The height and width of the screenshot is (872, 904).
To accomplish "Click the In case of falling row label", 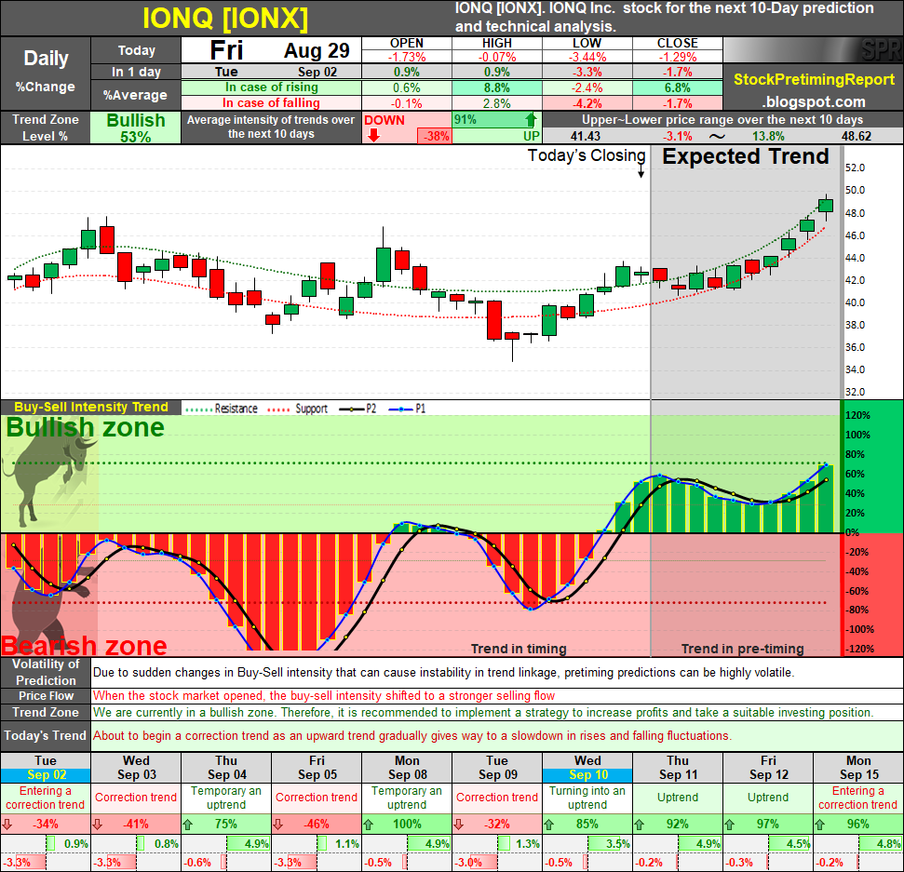I will [272, 103].
